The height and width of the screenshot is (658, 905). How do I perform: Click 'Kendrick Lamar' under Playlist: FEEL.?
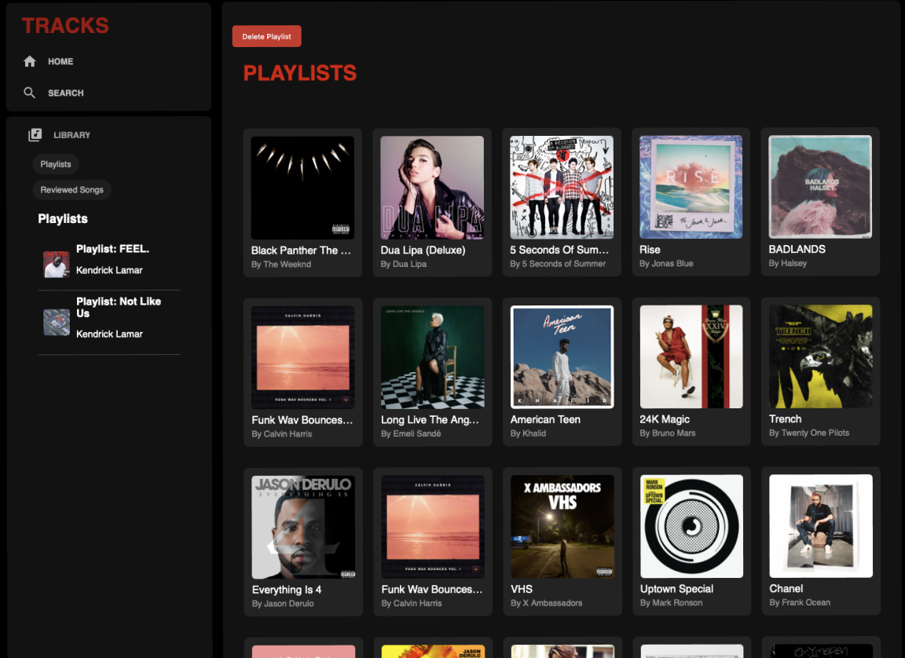(109, 270)
